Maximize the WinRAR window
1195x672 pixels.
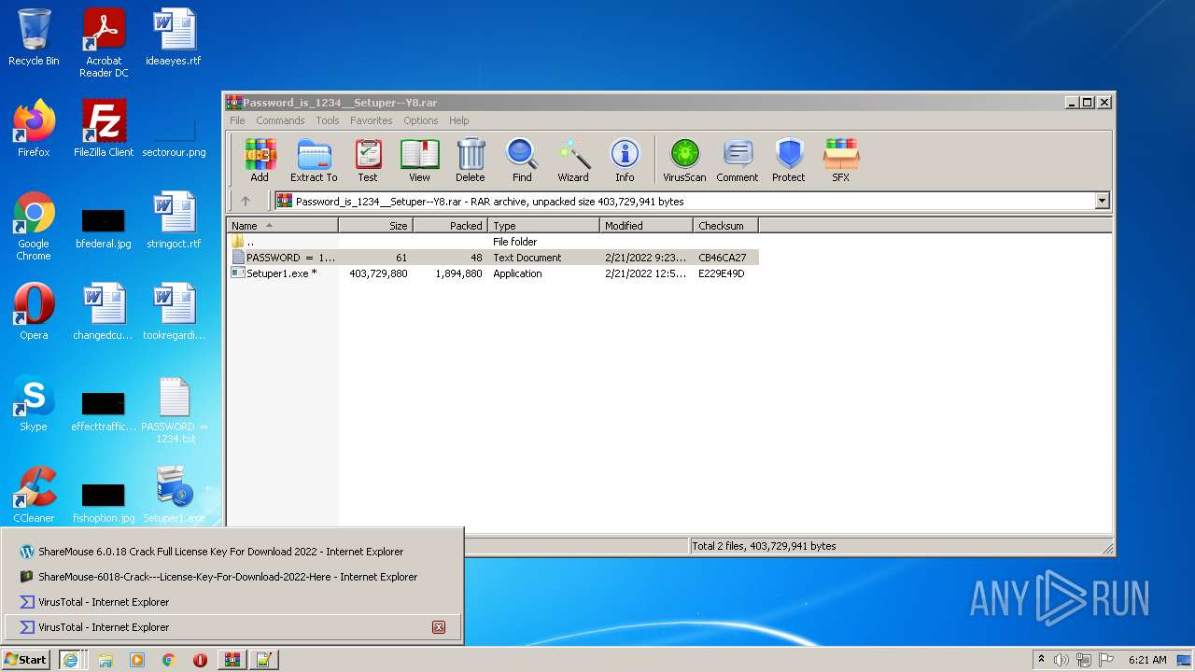tap(1087, 103)
